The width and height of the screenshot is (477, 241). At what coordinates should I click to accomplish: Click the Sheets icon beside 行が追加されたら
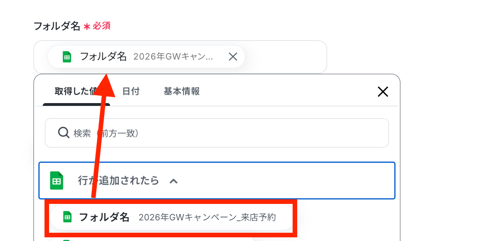click(56, 181)
